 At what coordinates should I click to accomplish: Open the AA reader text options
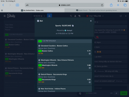27,5
